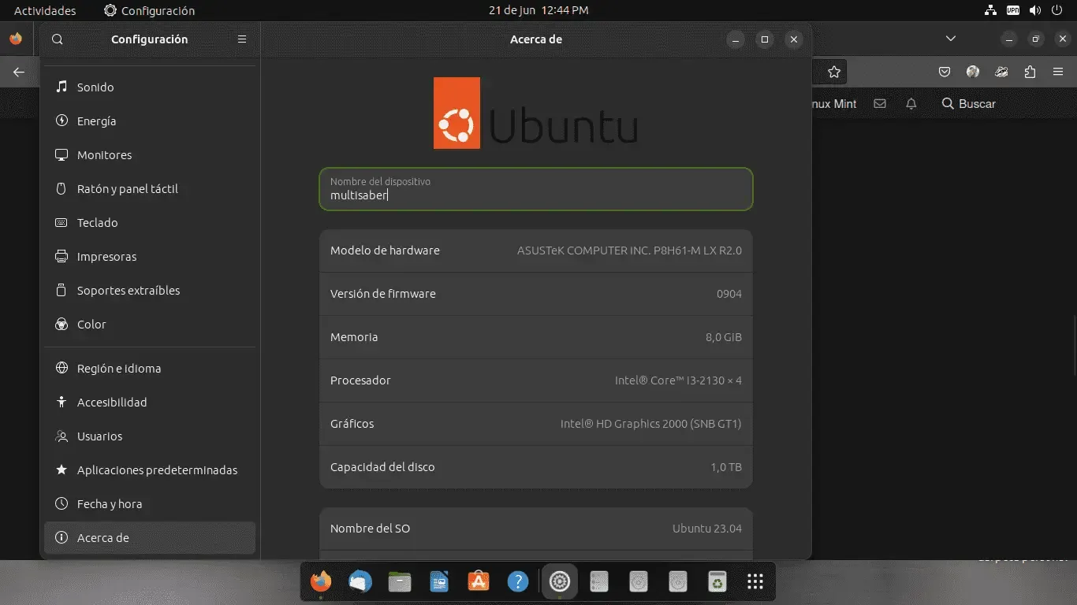The width and height of the screenshot is (1077, 605).
Task: Click the firmware version value 0904
Action: (729, 294)
